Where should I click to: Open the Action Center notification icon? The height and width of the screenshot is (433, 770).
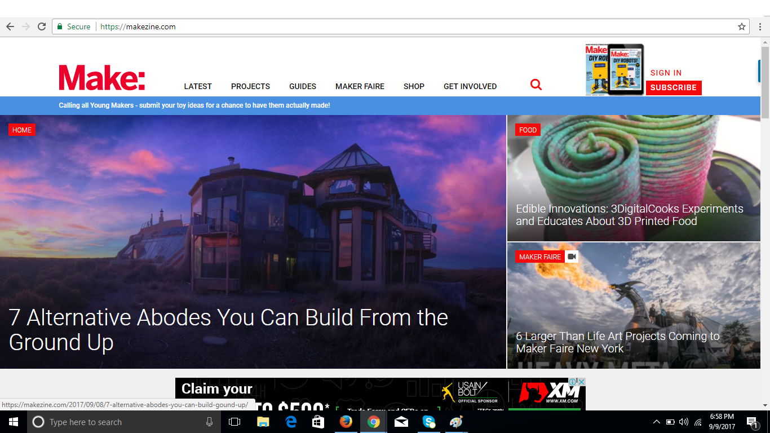point(752,422)
